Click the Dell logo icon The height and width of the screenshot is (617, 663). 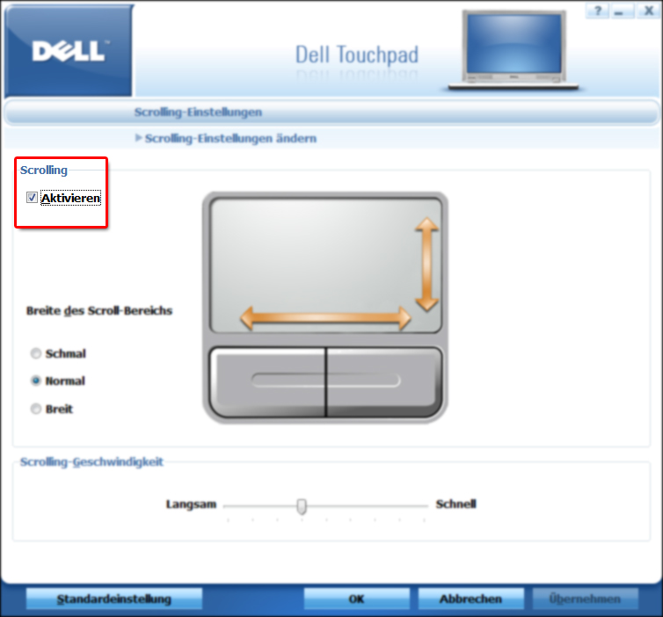pyautogui.click(x=69, y=51)
